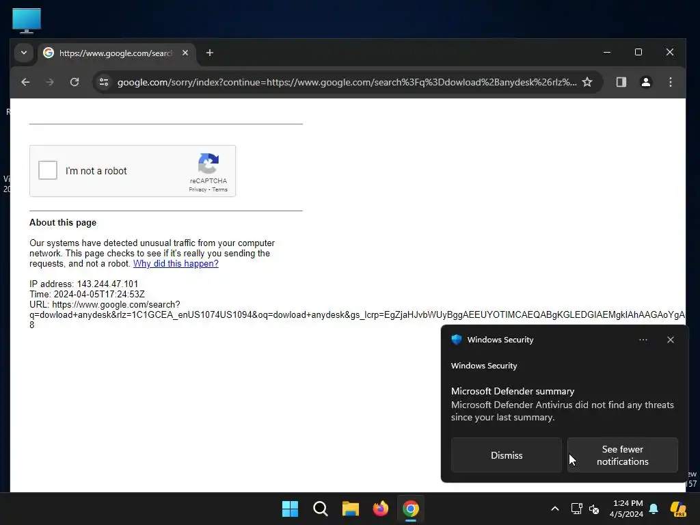Go back to previous page in Chrome
The image size is (700, 525).
click(x=25, y=82)
